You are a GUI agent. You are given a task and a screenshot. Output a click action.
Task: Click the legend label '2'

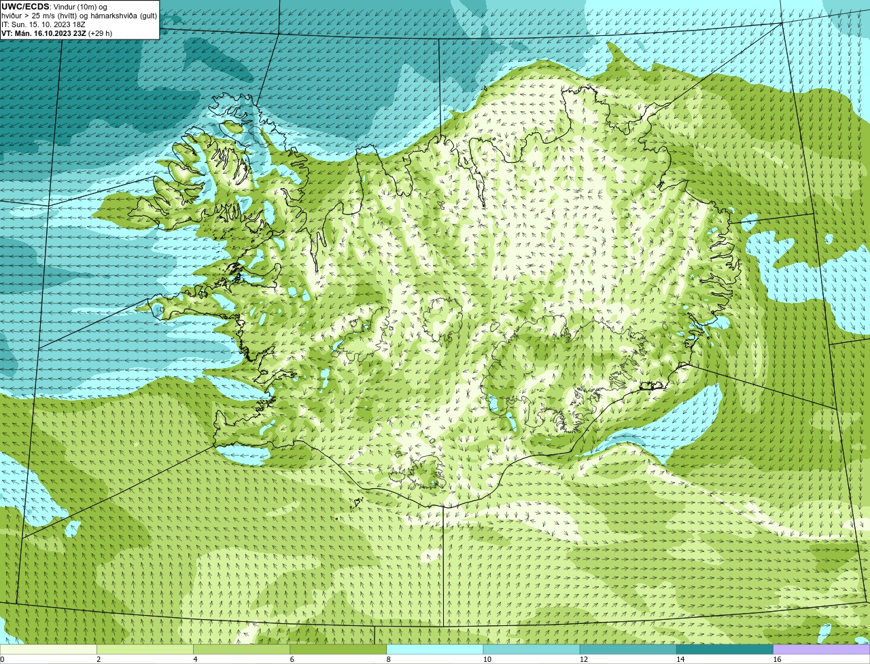point(99,659)
